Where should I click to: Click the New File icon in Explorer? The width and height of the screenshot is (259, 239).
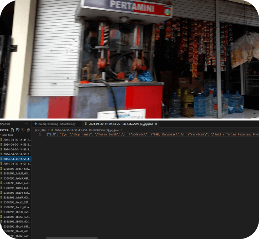tap(13, 130)
